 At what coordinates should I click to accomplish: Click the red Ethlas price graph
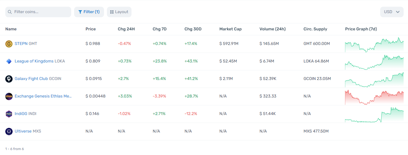pyautogui.click(x=374, y=97)
